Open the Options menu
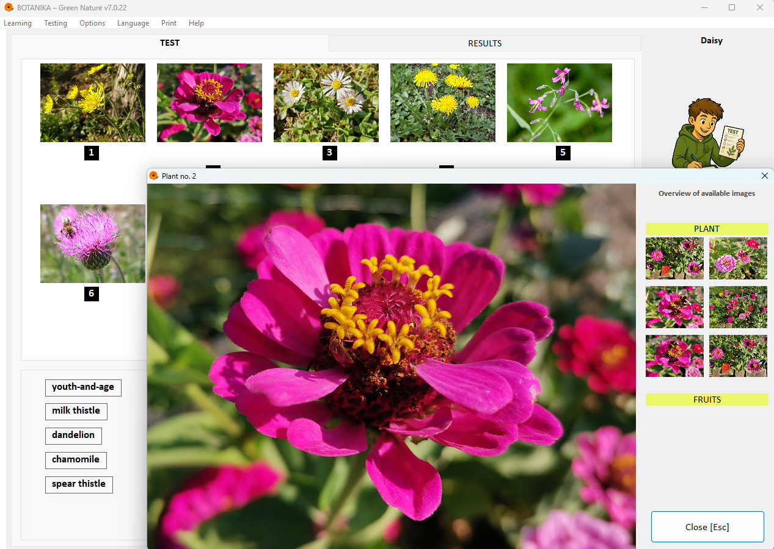Image resolution: width=774 pixels, height=549 pixels. pyautogui.click(x=92, y=23)
